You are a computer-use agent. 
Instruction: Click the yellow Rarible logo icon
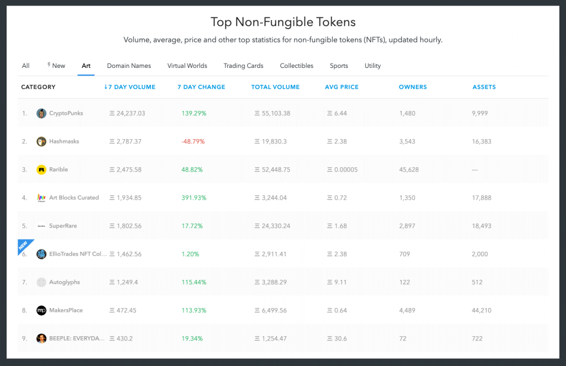pyautogui.click(x=41, y=169)
